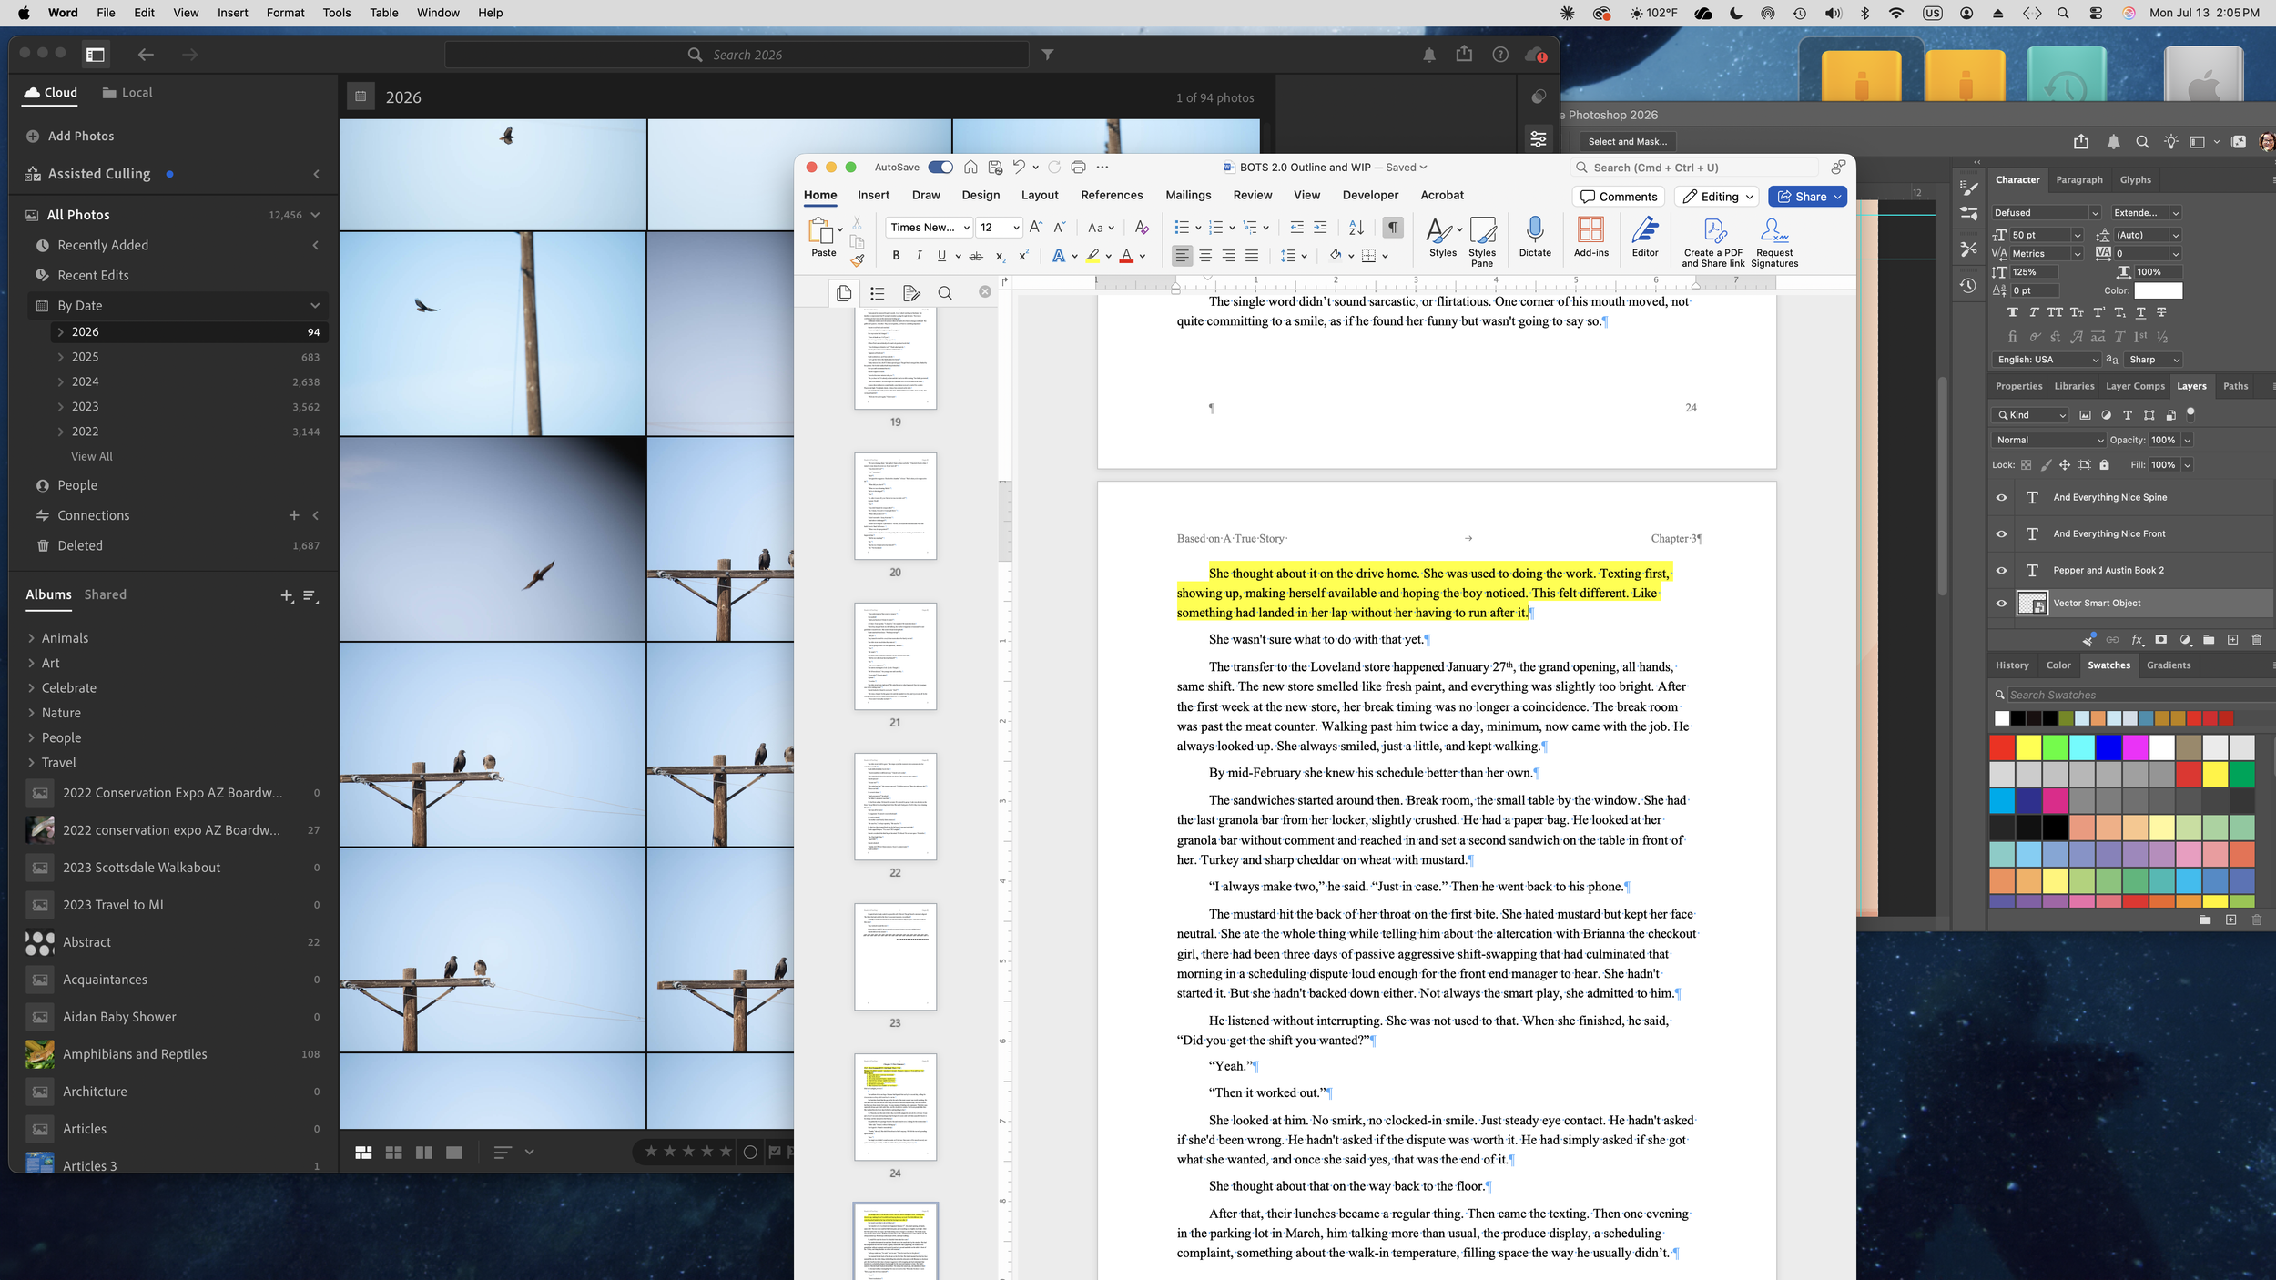Viewport: 2276px width, 1280px height.
Task: Open the References tab in Word
Action: [x=1112, y=196]
